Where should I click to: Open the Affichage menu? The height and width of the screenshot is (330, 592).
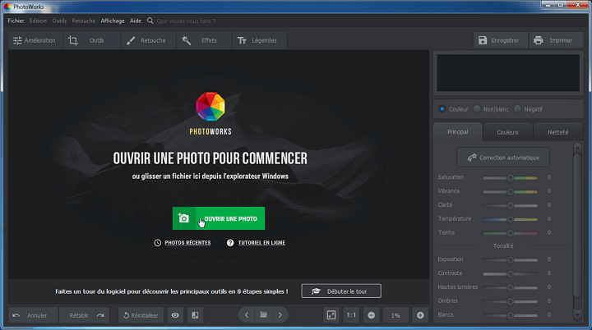[113, 21]
